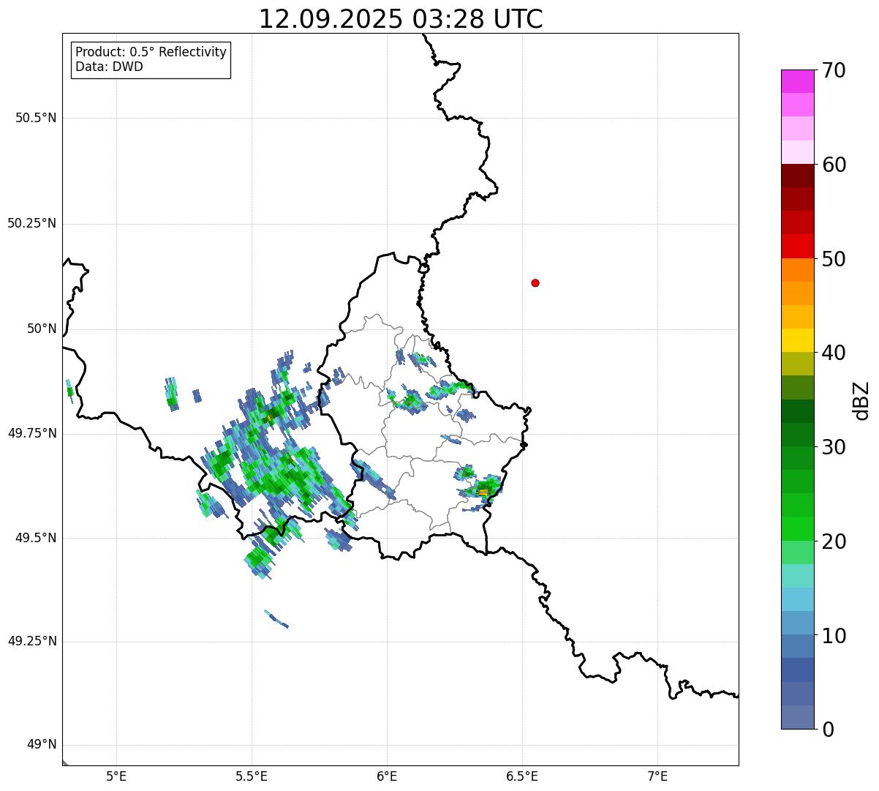This screenshot has width=879, height=791.
Task: Click the 50.25°N latitude label
Action: 32,223
